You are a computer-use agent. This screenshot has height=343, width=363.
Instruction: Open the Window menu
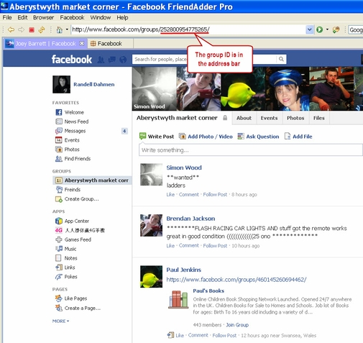point(101,17)
